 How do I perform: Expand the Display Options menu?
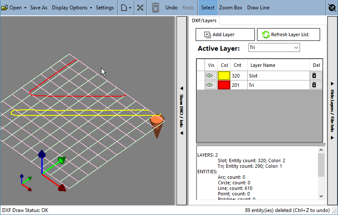pyautogui.click(x=72, y=8)
